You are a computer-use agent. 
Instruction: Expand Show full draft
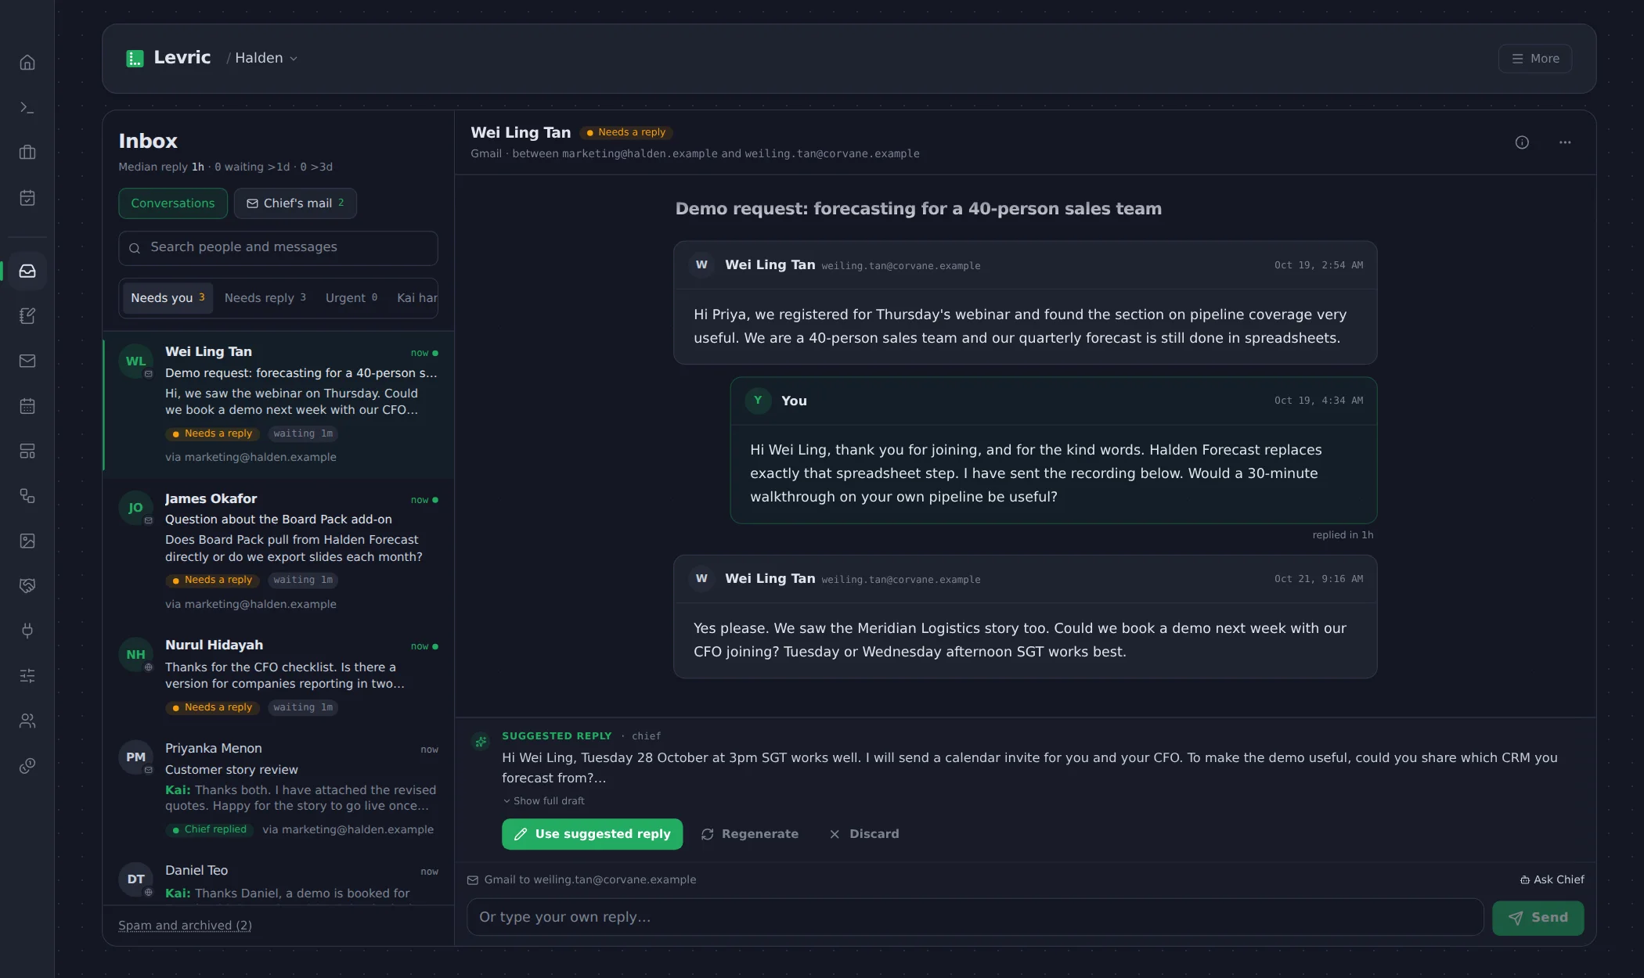(x=543, y=800)
